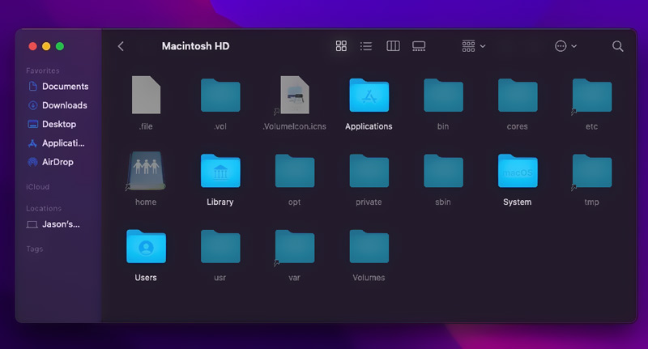Screen dimensions: 648x349
Task: Click the "Volumes" folder name label
Action: tap(369, 278)
